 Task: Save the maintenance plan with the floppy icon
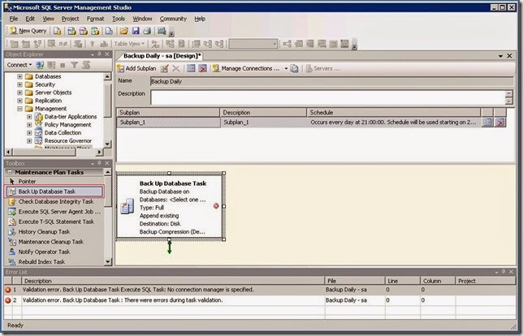[136, 31]
